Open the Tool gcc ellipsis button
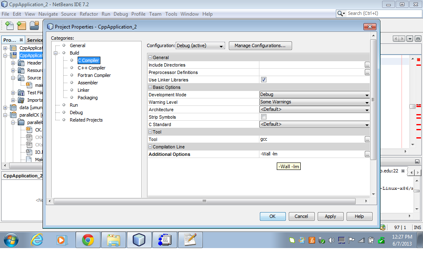The width and height of the screenshot is (423, 258). coord(367,139)
